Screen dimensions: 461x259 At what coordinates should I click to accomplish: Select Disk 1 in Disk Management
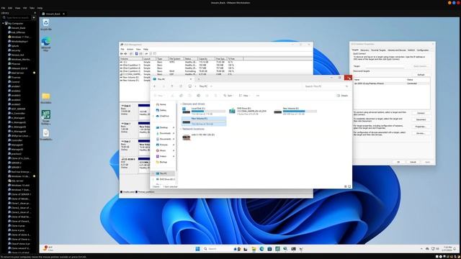coord(128,129)
